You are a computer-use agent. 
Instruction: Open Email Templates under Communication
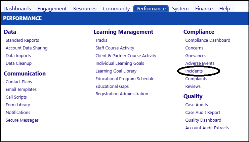coord(21,90)
